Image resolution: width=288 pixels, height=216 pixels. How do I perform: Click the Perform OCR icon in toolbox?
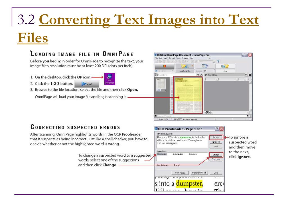point(205,66)
